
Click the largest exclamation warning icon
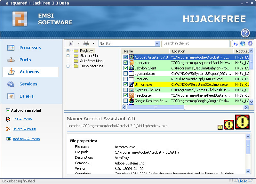tap(242, 122)
